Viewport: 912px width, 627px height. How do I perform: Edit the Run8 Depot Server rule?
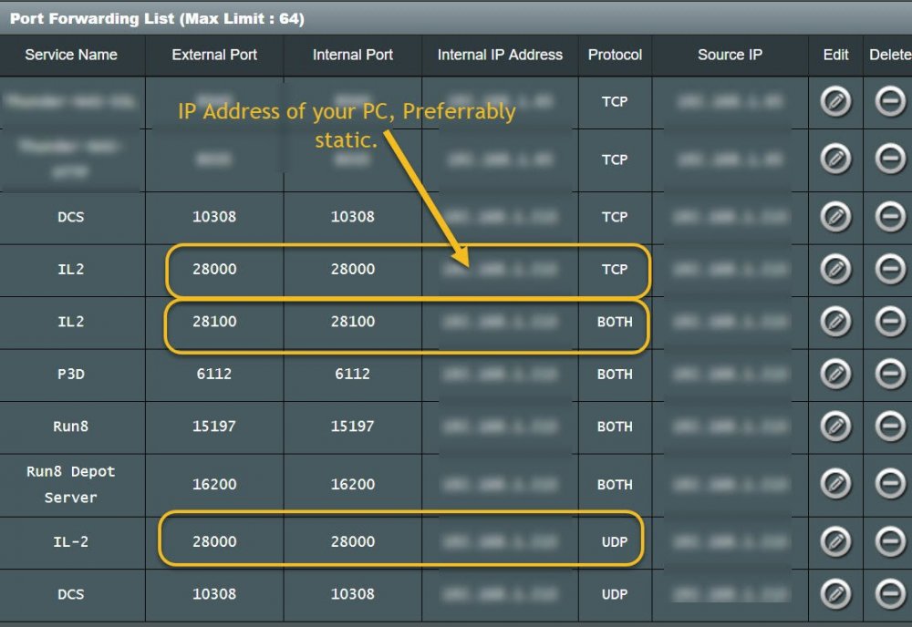835,484
